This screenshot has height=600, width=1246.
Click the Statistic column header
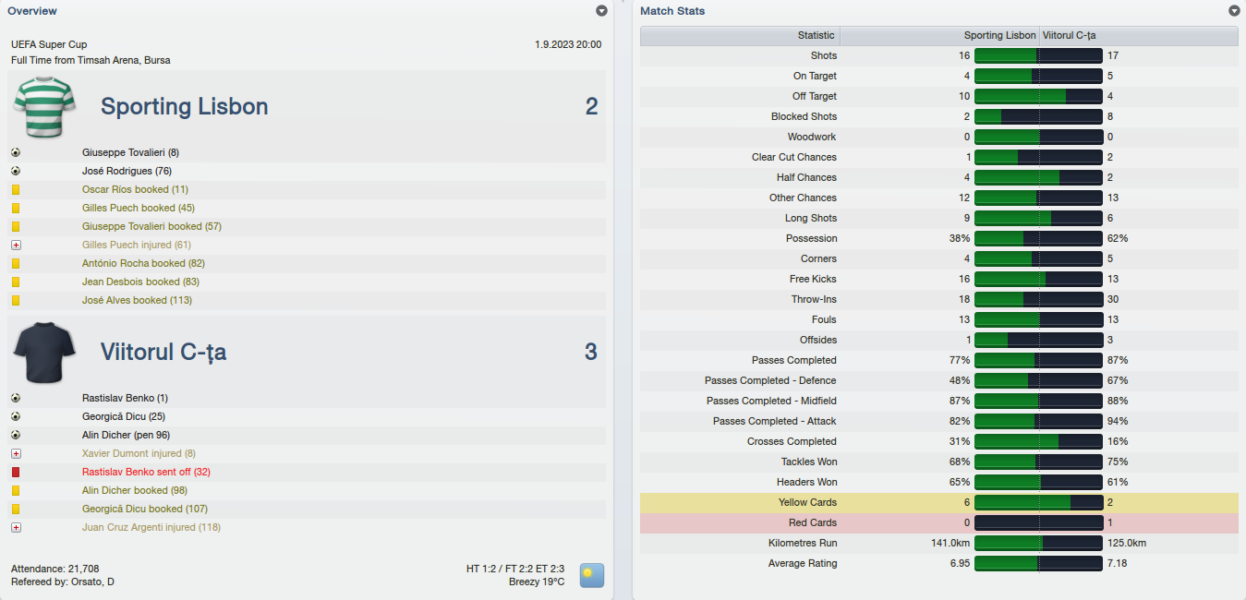[x=740, y=35]
